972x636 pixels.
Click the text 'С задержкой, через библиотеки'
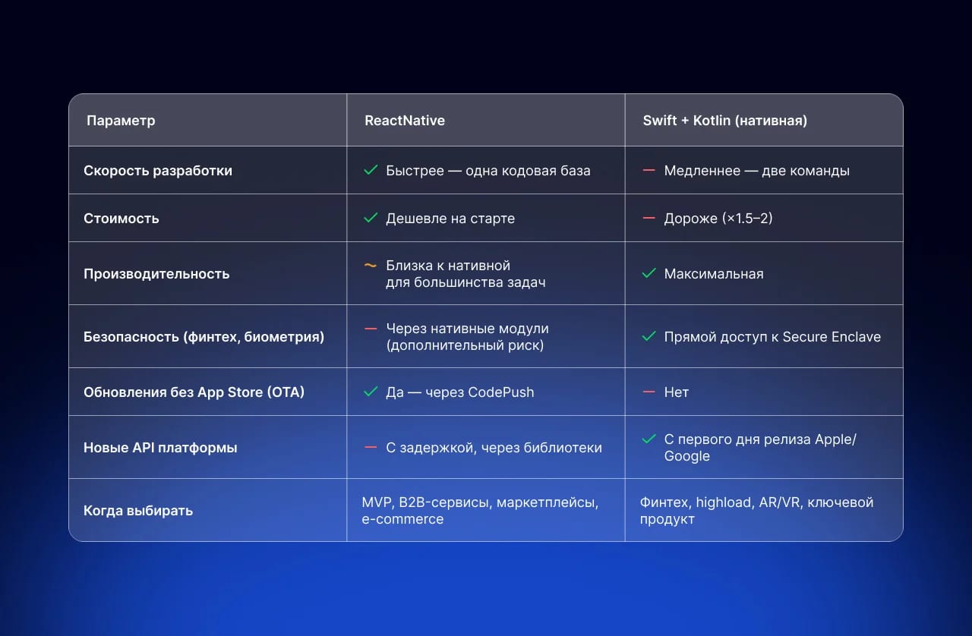pyautogui.click(x=494, y=447)
